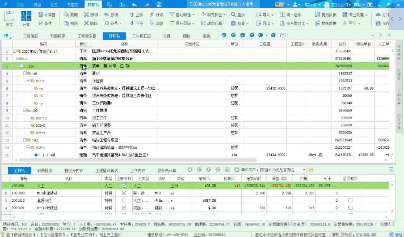404x237 pixels.
Task: Check 是否暂估 for 高强钢丝 row
Action: (x=350, y=200)
